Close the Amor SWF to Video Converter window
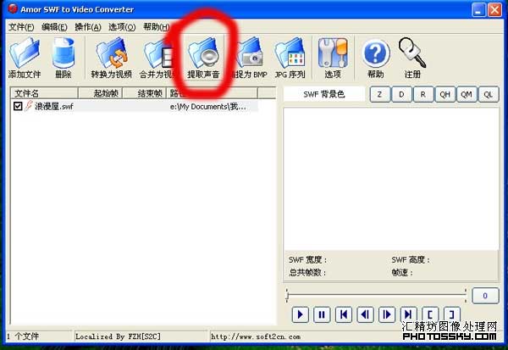The image size is (508, 350). 494,9
